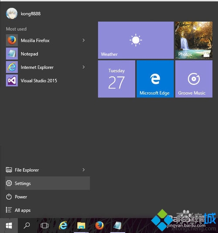This screenshot has width=218, height=233.
Task: Launch Internet Explorer from the taskbar
Action: 63,226
